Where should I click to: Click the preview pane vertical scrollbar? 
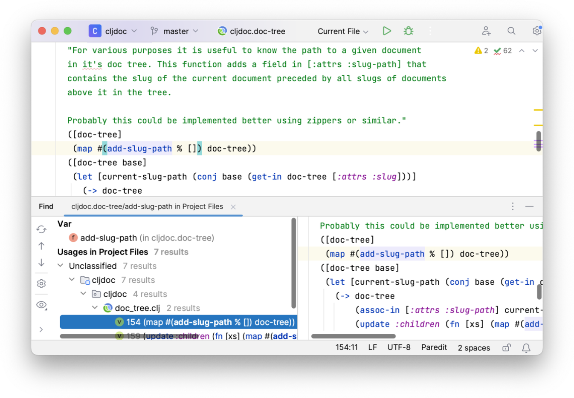[x=539, y=292]
